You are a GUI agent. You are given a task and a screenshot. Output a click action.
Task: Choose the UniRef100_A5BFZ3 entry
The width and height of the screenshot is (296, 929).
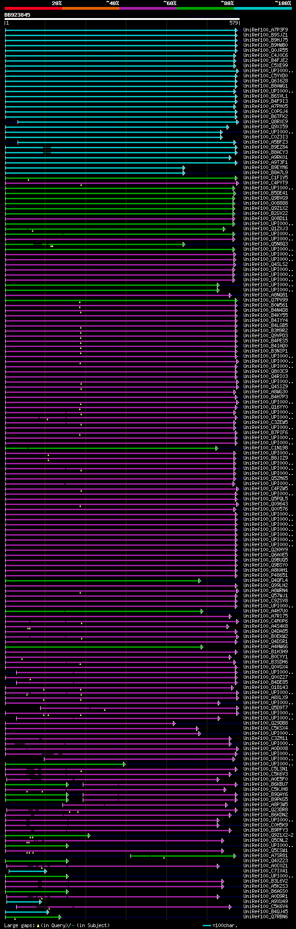[x=265, y=142]
